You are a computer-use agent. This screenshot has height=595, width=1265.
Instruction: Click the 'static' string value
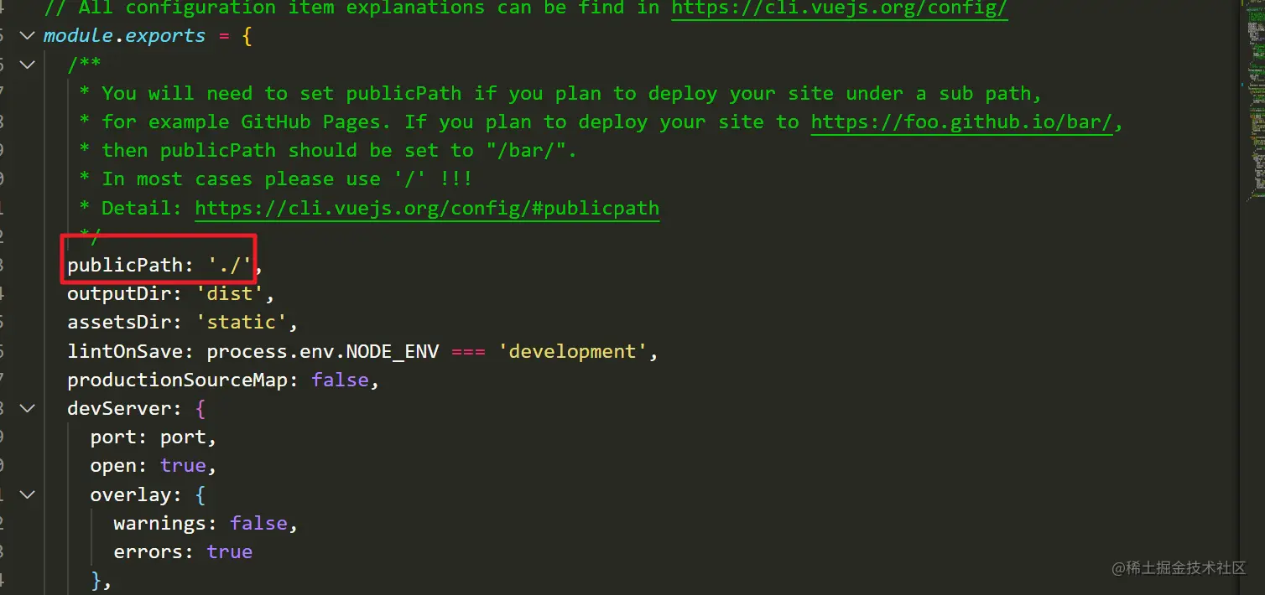click(x=242, y=323)
